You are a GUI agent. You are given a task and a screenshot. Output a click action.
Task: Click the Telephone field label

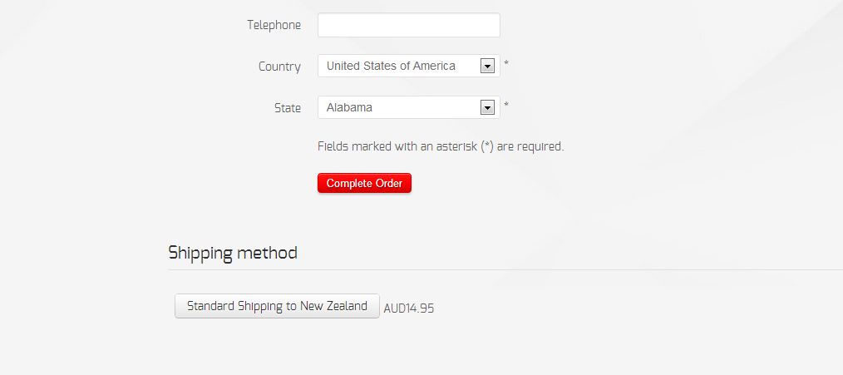click(x=274, y=25)
